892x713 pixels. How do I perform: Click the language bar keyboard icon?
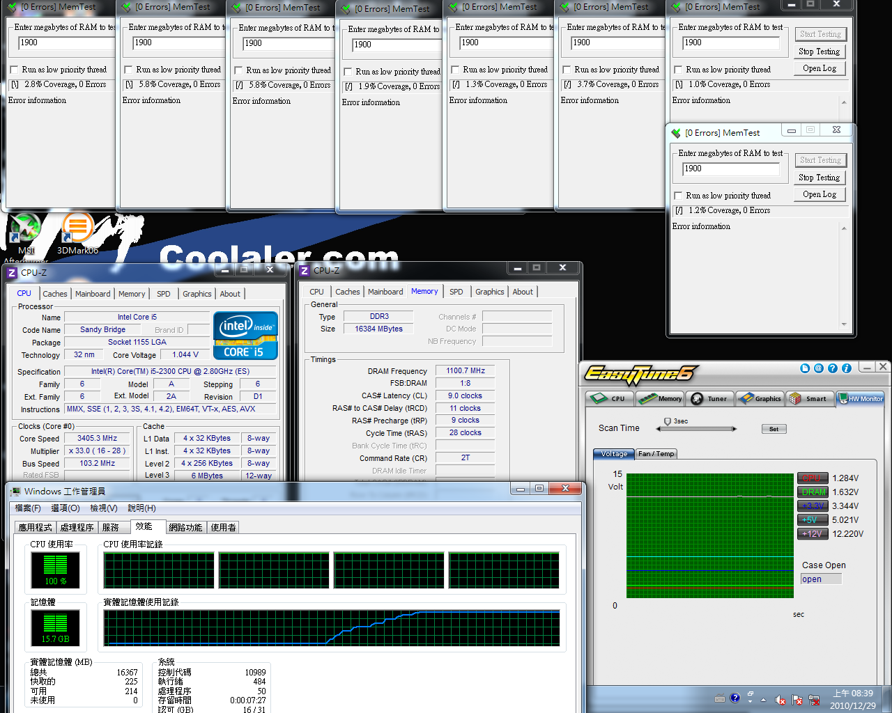pyautogui.click(x=720, y=698)
